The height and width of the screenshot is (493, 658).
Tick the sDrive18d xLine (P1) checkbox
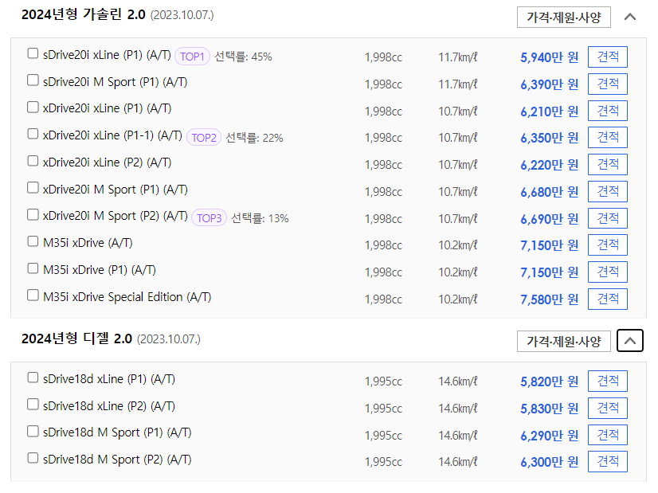pyautogui.click(x=33, y=378)
